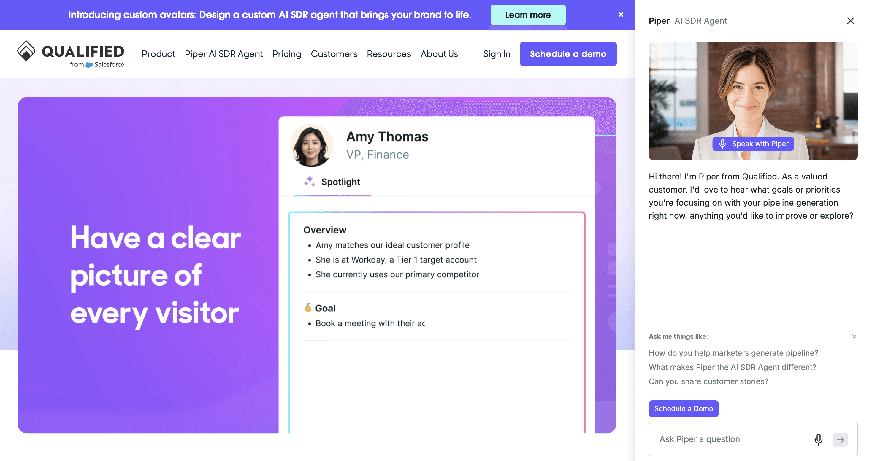Click the 'Schedule a demo' header button
This screenshot has width=872, height=461.
pos(568,54)
